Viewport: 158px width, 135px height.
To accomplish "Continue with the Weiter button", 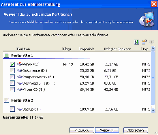I will coord(107,130).
